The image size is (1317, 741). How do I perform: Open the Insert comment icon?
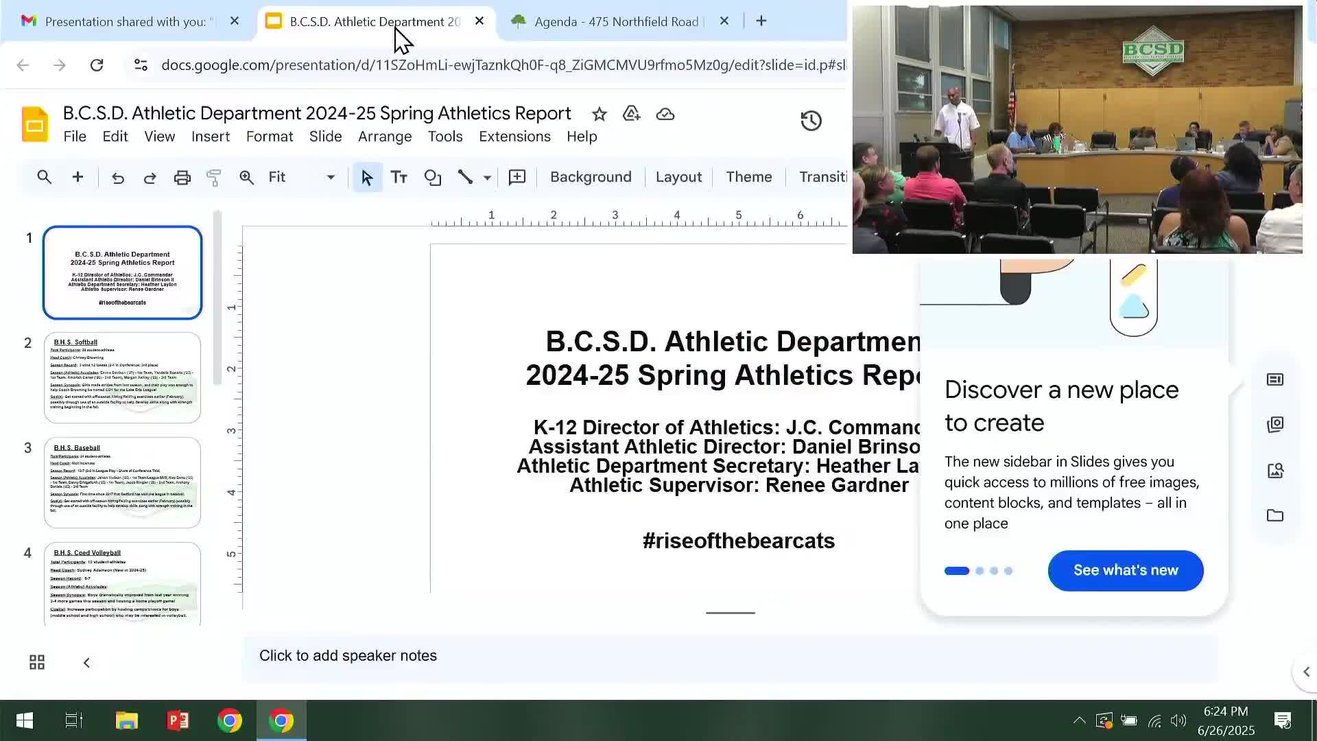516,177
